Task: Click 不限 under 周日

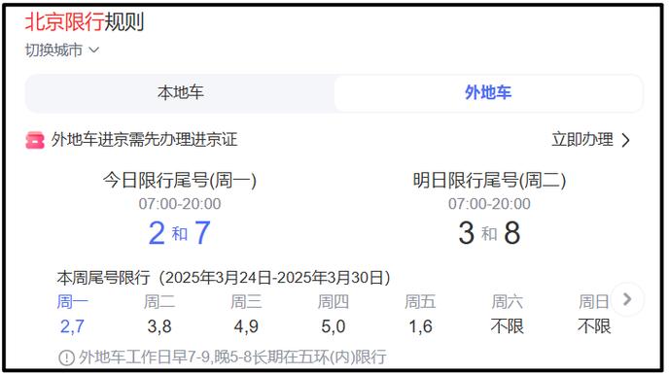Action: (594, 326)
